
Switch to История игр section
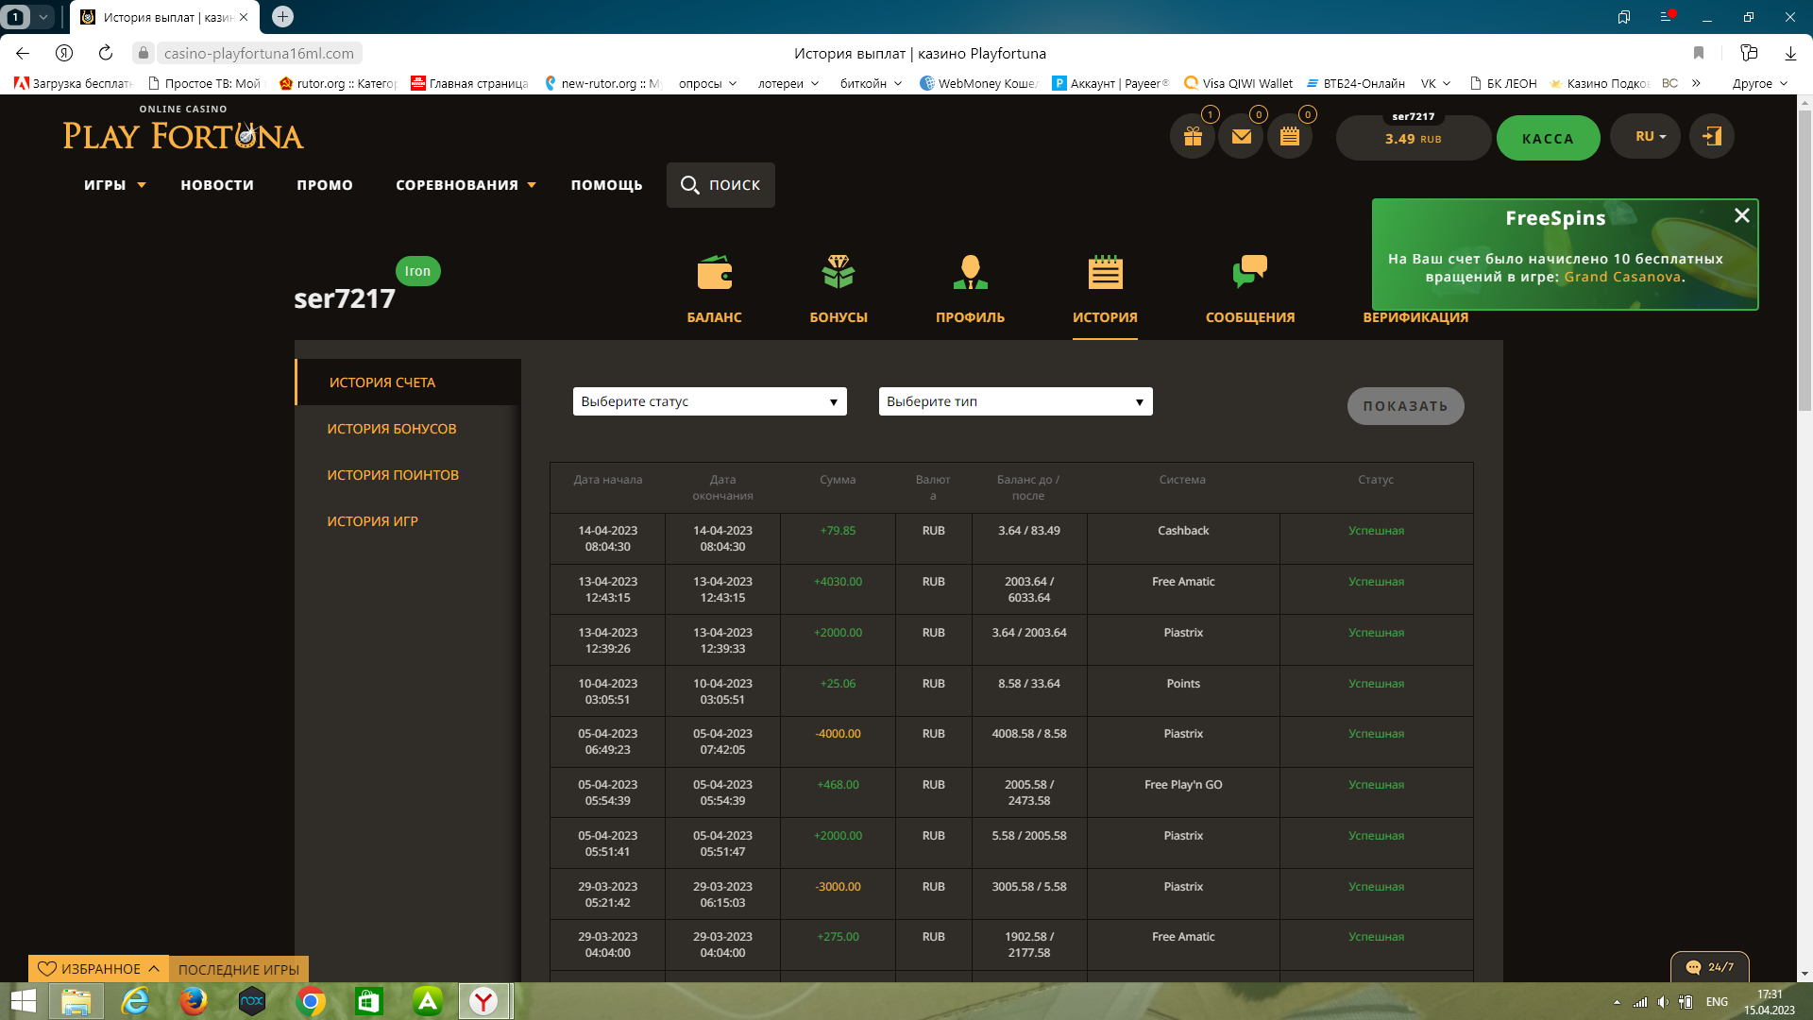372,521
